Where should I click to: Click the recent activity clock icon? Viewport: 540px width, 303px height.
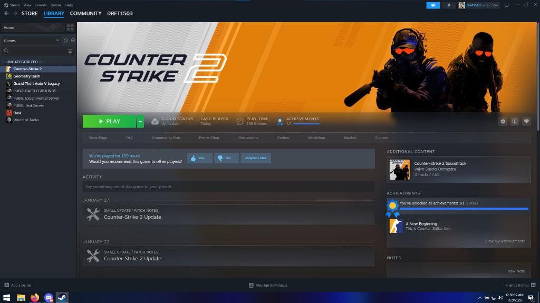coord(66,41)
